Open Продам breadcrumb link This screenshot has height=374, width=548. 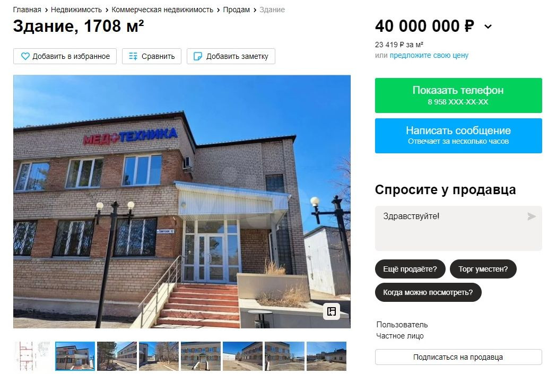click(x=236, y=10)
